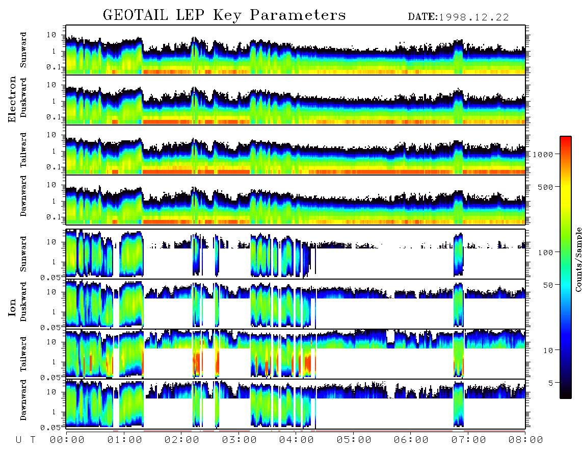
Task: Click the Electron Sunward spectrogram panel
Action: coord(296,50)
